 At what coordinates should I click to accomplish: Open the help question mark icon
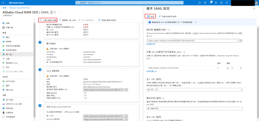coord(221,3)
